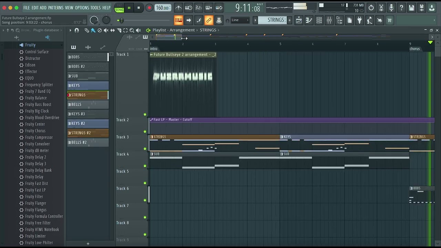Image resolution: width=441 pixels, height=248 pixels.
Task: Select the KEYS pattern in the picker
Action: point(88,85)
